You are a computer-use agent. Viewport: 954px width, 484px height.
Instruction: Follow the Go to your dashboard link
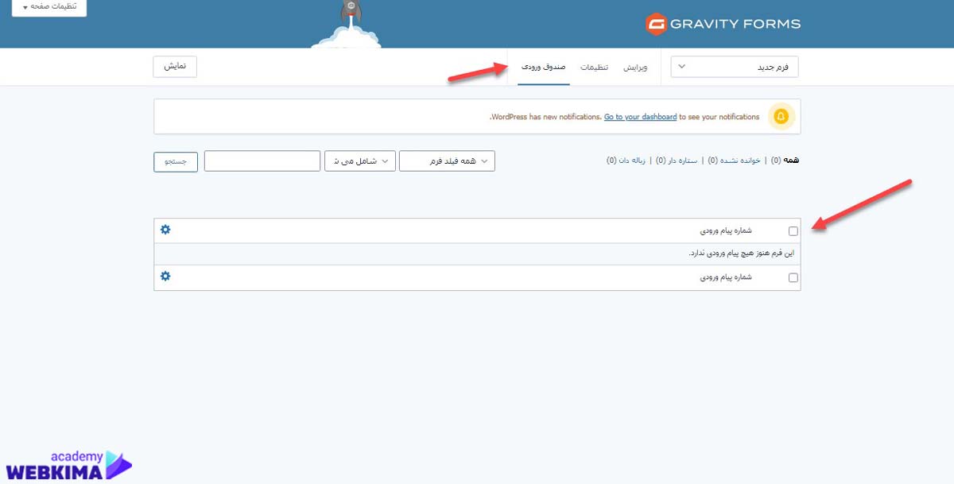(640, 117)
